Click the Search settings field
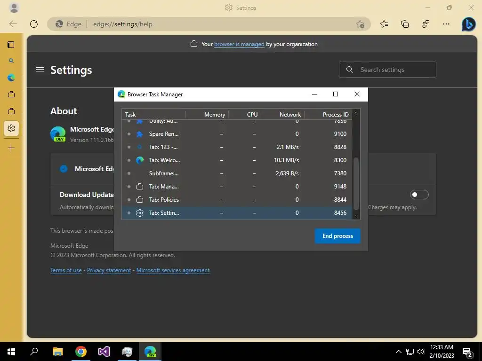The width and height of the screenshot is (482, 361). pyautogui.click(x=387, y=70)
